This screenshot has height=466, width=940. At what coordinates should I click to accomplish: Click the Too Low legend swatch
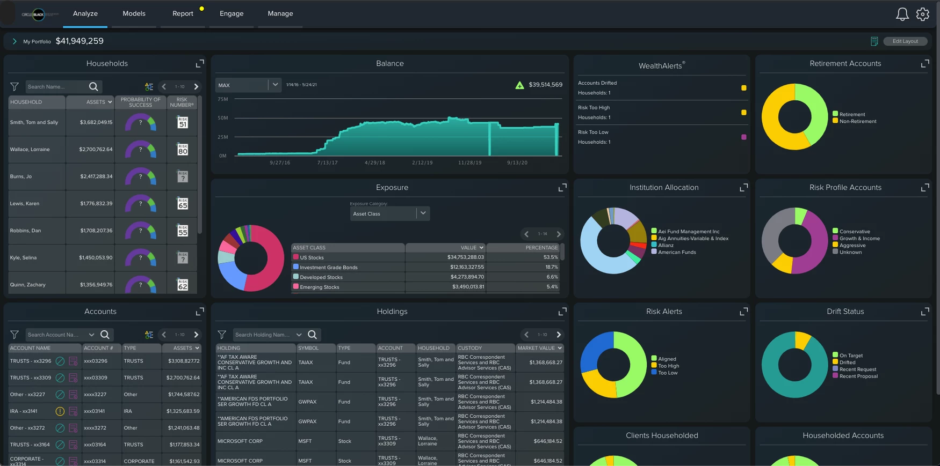tap(654, 372)
